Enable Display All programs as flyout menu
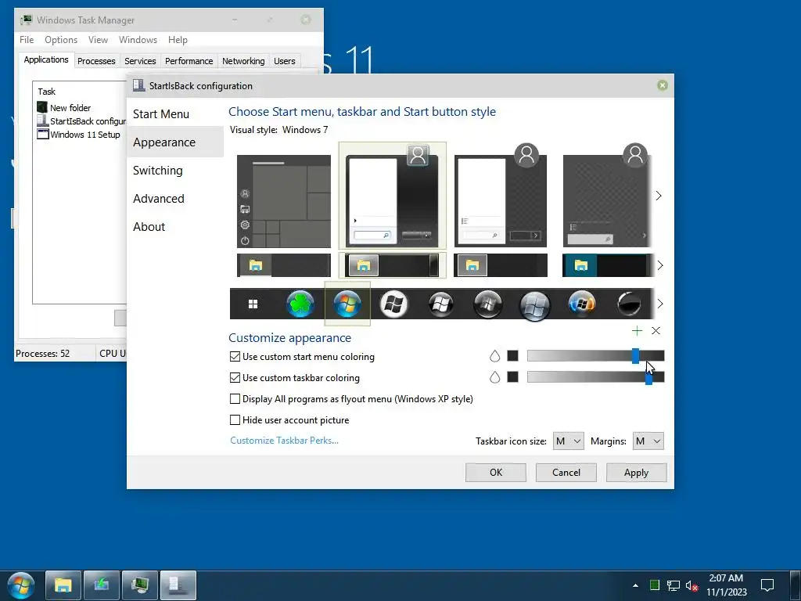The width and height of the screenshot is (801, 601). (x=235, y=398)
